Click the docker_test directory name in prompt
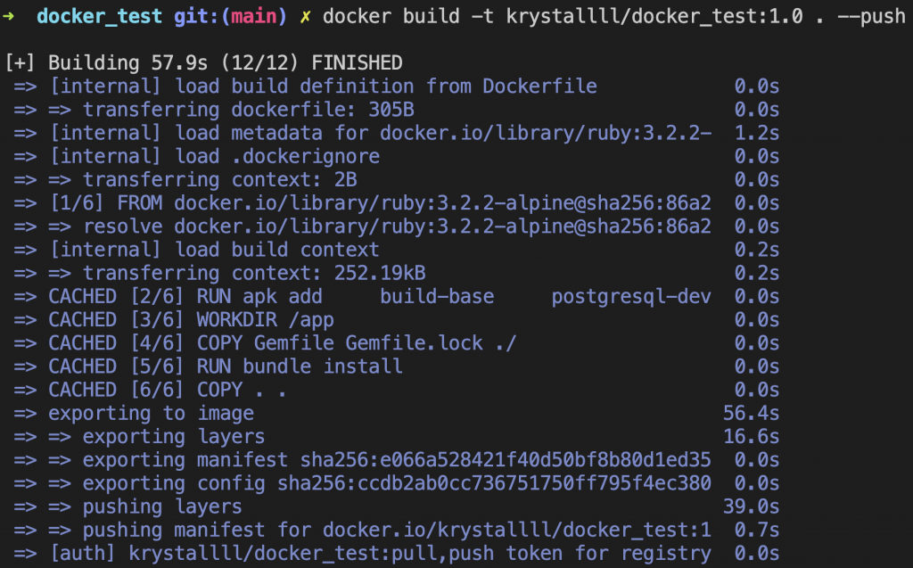This screenshot has height=568, width=913. pos(100,16)
